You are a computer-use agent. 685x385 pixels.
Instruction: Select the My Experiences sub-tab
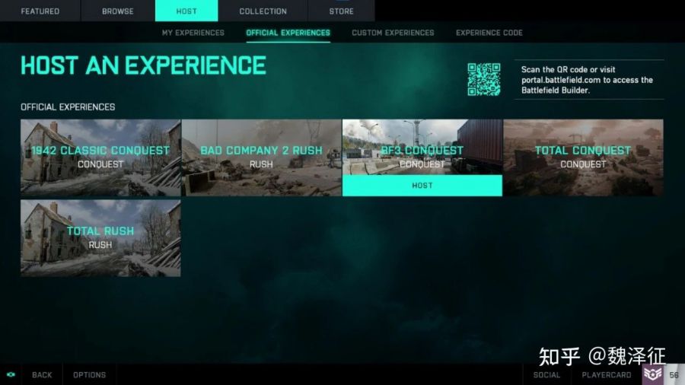coord(193,33)
